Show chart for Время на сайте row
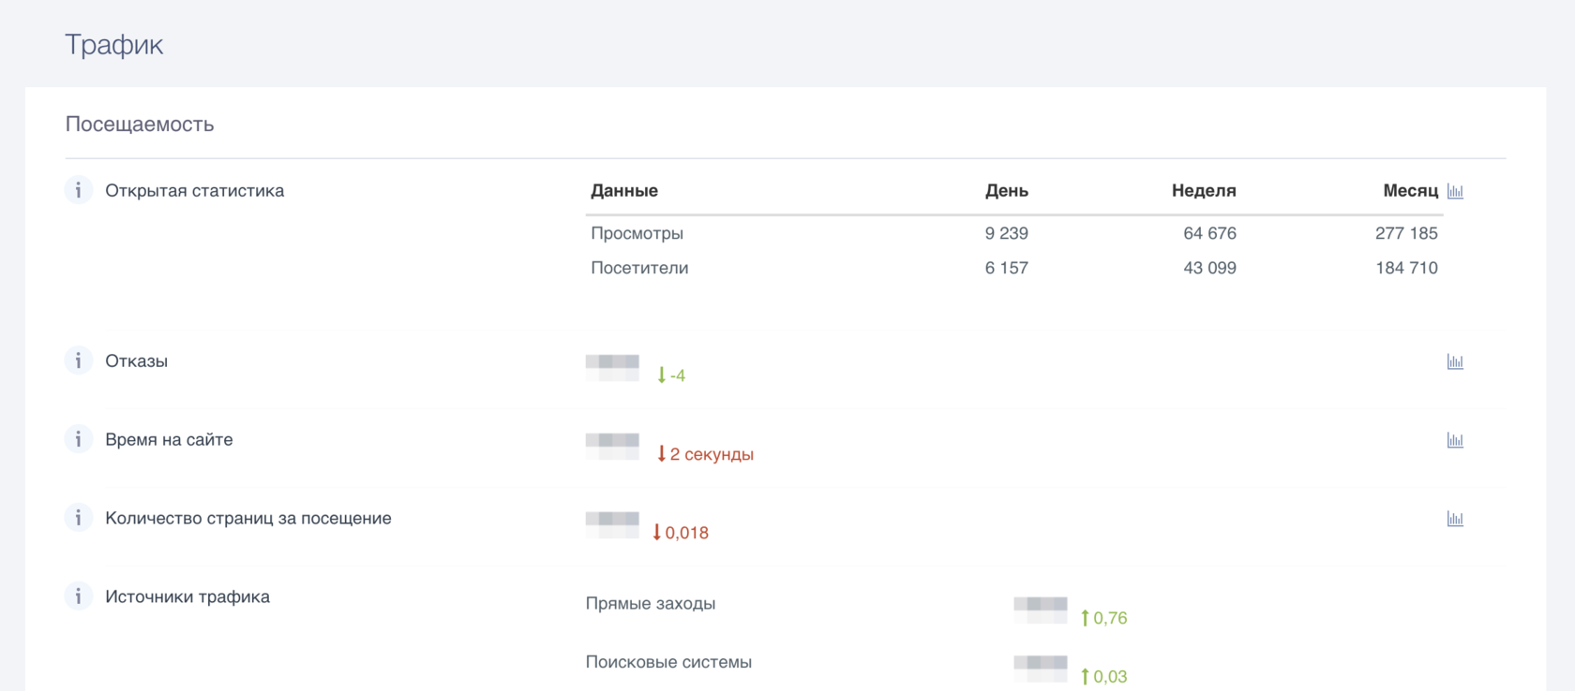Screen dimensions: 1575x691 (1455, 440)
